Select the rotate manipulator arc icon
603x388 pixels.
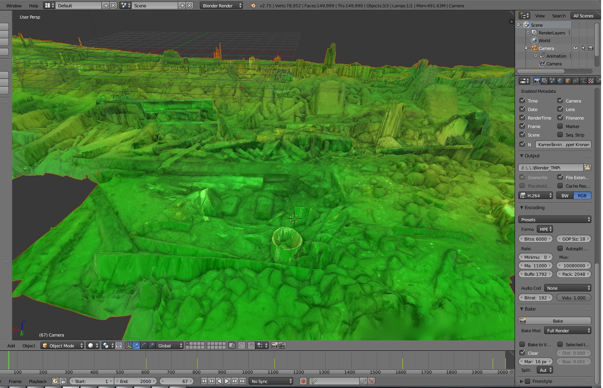144,345
